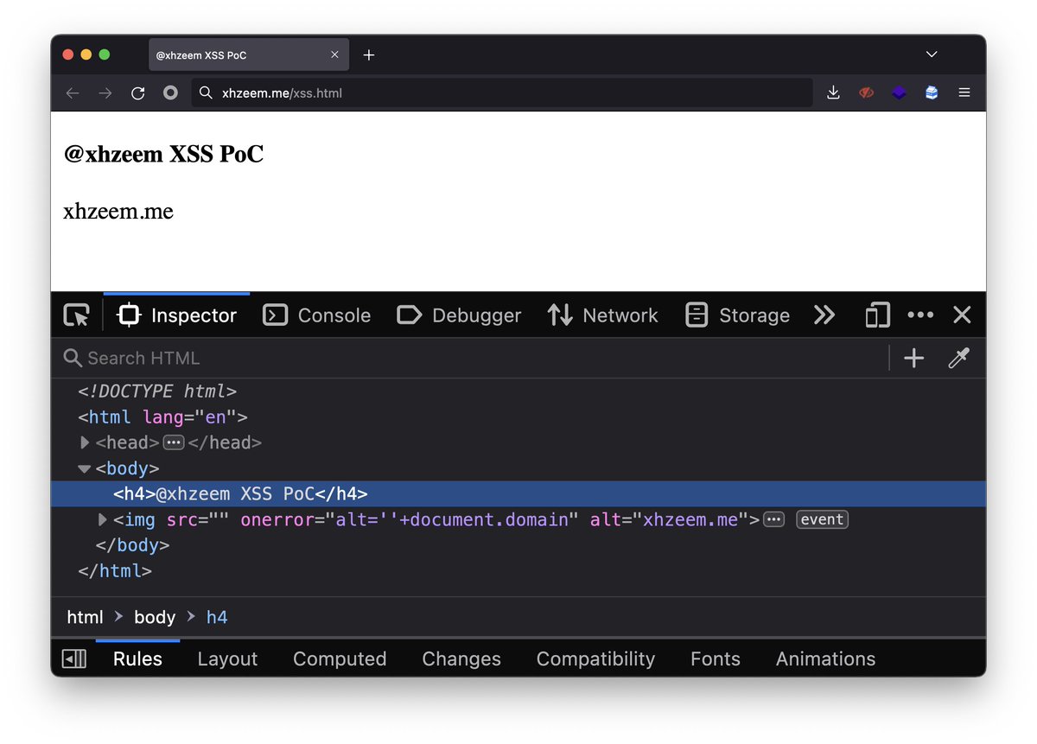Go forward to the next page

(x=105, y=93)
